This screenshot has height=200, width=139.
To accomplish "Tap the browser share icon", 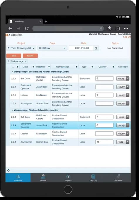I will pos(109,28).
